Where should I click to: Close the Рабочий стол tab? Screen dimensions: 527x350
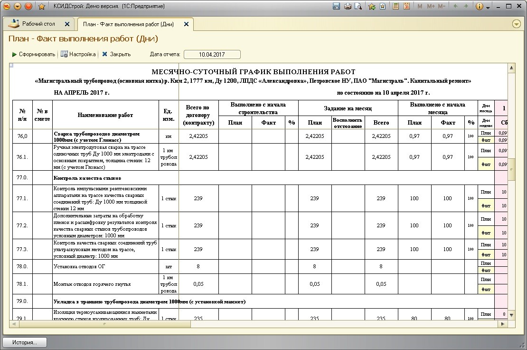click(x=67, y=24)
